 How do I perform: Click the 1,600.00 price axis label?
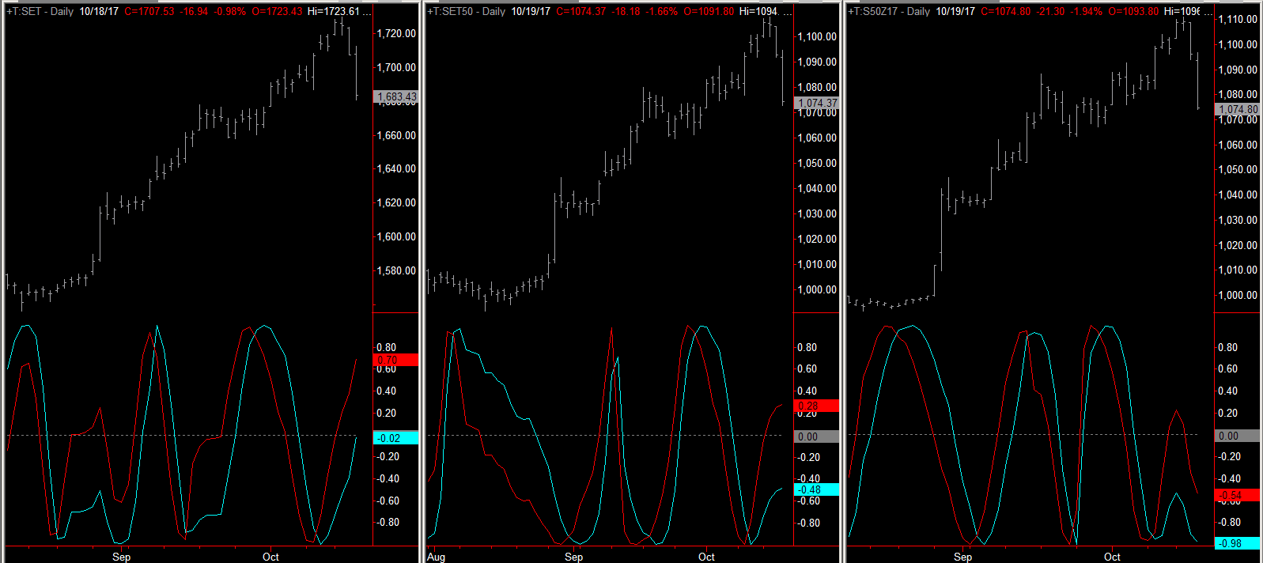tap(396, 236)
